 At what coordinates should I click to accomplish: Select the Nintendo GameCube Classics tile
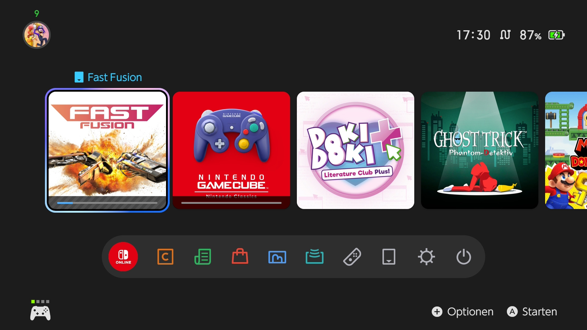click(231, 150)
